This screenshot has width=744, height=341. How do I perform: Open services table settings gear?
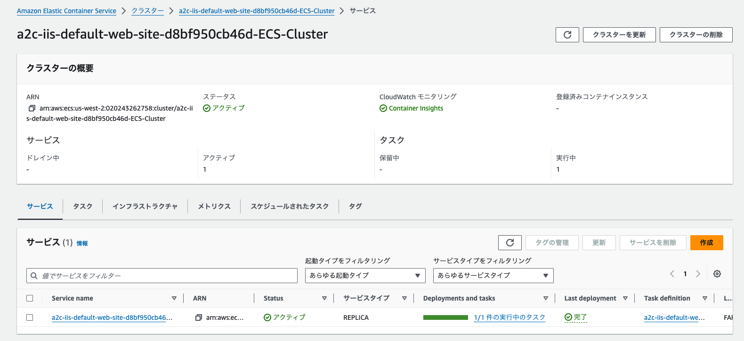pyautogui.click(x=717, y=274)
